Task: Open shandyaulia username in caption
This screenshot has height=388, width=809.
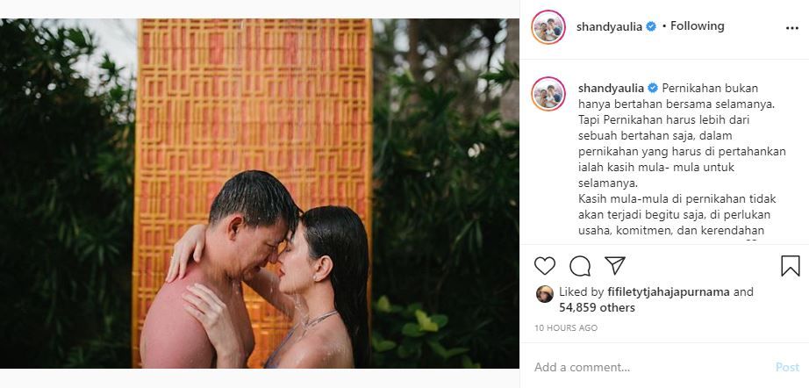Action: [612, 89]
